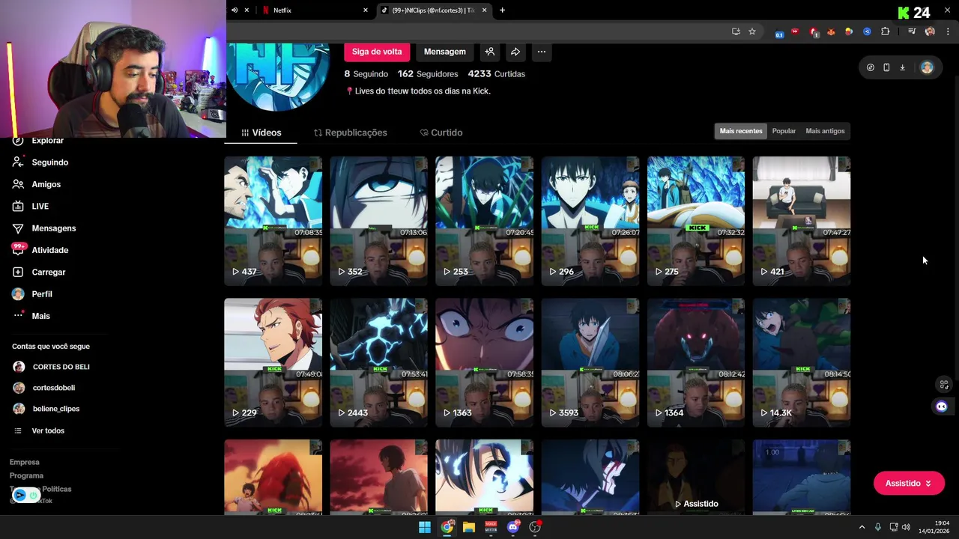Screen dimensions: 959x539
Task: Click the Chrome profile avatar
Action: click(x=930, y=31)
